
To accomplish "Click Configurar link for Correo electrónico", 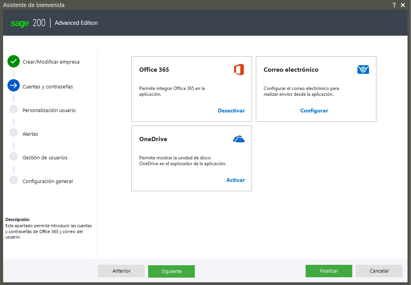I will (x=314, y=111).
